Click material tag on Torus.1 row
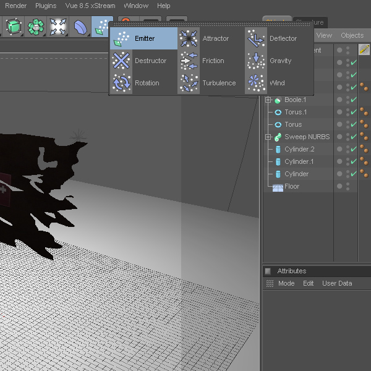 coord(364,112)
